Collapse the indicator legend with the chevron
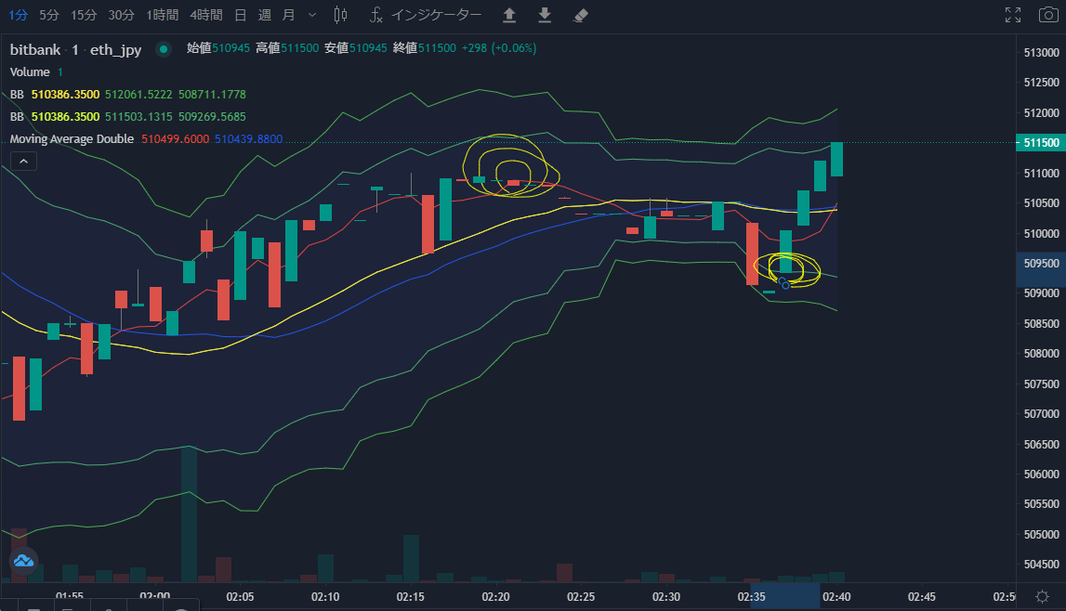This screenshot has height=611, width=1066. [23, 161]
